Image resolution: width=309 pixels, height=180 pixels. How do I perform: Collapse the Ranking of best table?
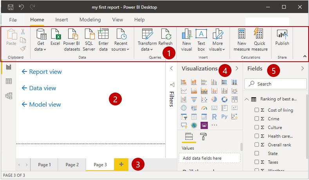coord(246,99)
